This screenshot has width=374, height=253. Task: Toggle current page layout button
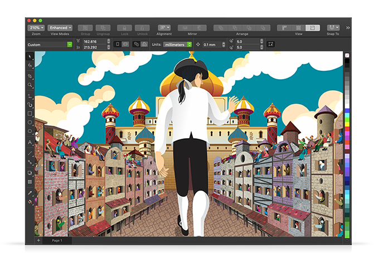(x=144, y=44)
